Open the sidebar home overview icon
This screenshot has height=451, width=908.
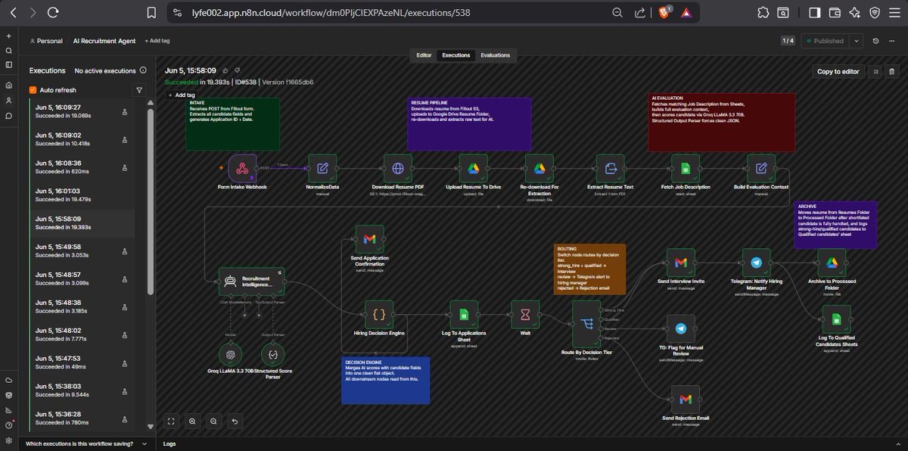8,86
